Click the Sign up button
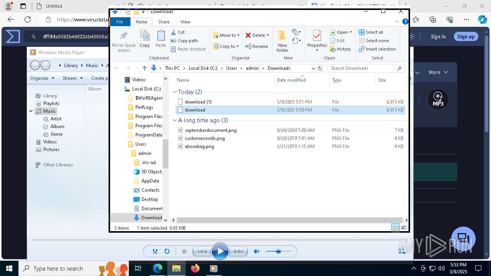491x276 pixels. point(466,37)
